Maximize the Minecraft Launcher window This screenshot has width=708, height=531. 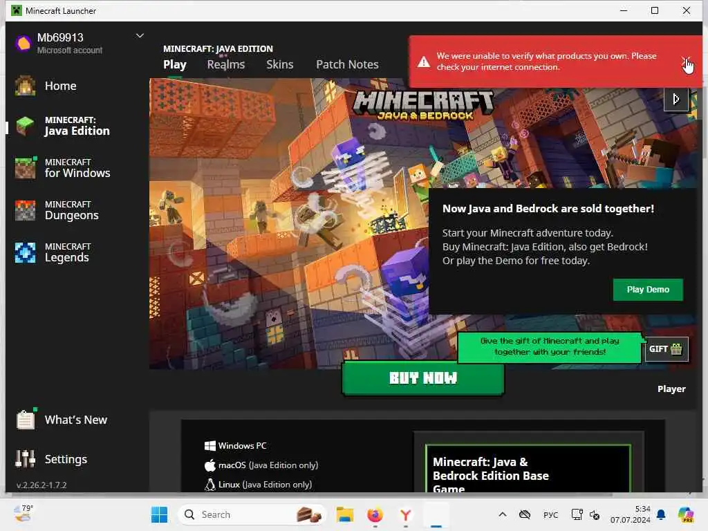655,10
